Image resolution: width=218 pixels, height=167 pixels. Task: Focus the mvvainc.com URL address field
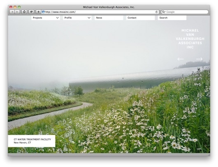coord(100,12)
